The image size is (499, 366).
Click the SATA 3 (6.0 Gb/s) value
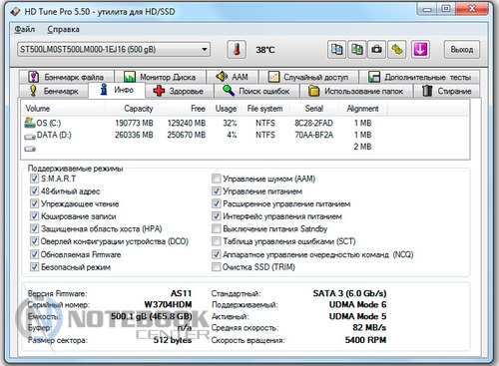[349, 293]
